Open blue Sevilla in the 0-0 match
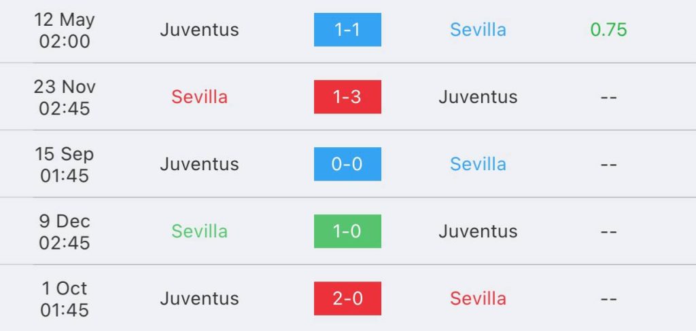Viewport: 696px width, 331px height. pos(478,164)
